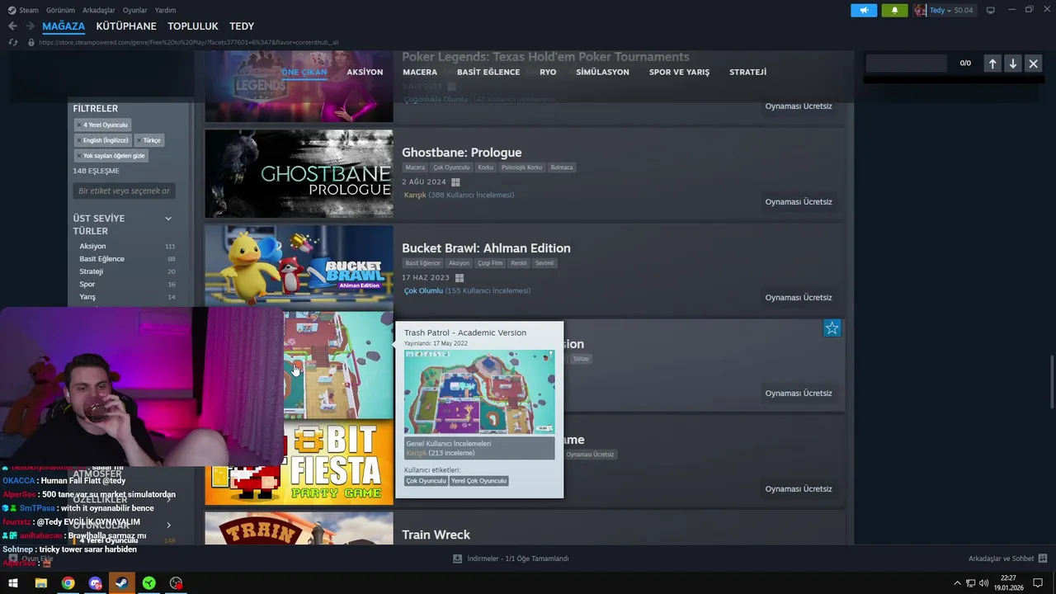Screen dimensions: 1056x594
Task: Open the green notifications bell
Action: pyautogui.click(x=894, y=10)
